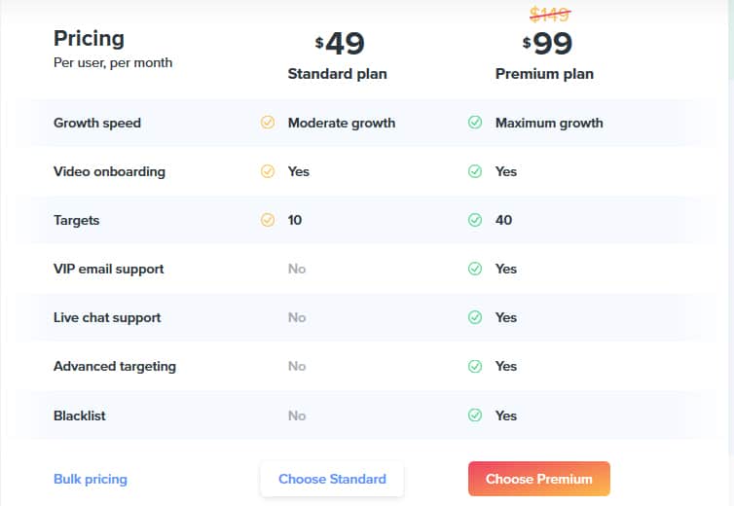The image size is (734, 506).
Task: Click the $99 Premium plan price
Action: click(547, 44)
